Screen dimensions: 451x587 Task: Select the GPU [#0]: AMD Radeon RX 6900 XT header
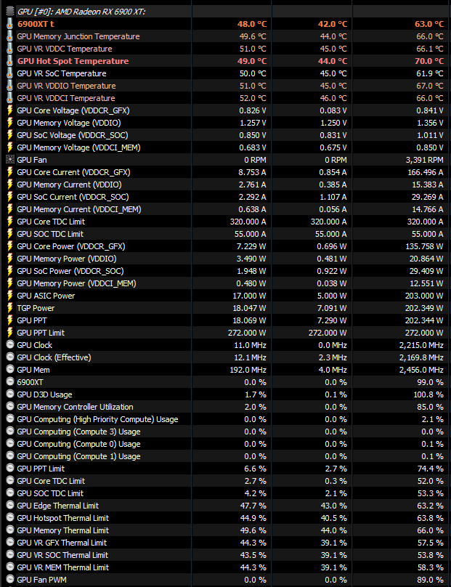click(x=81, y=12)
